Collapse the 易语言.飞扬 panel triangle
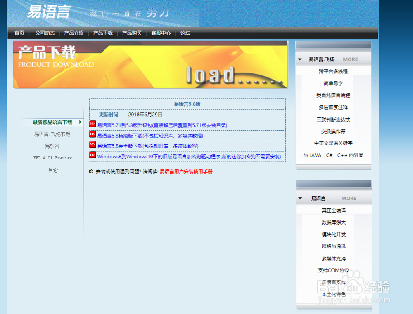Image resolution: width=413 pixels, height=314 pixels. tap(300, 59)
